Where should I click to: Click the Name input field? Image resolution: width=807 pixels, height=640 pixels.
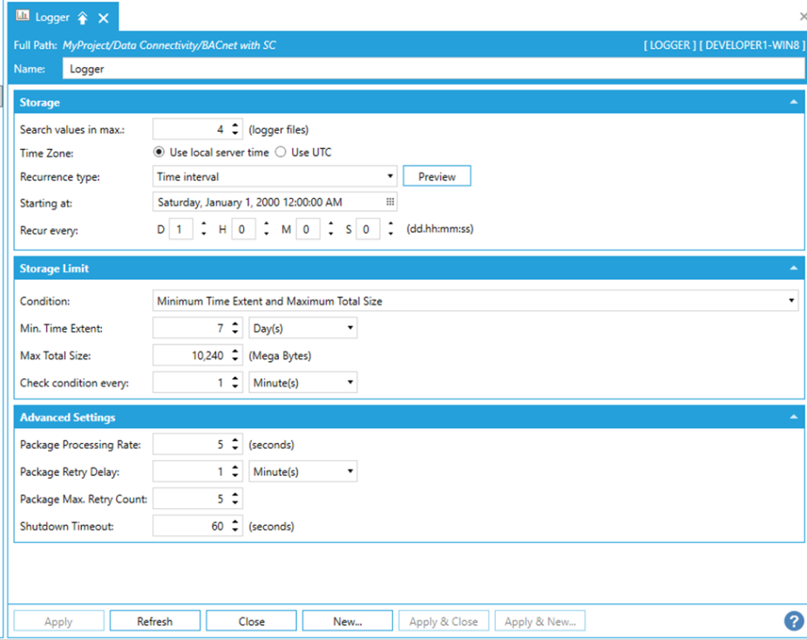click(x=431, y=69)
